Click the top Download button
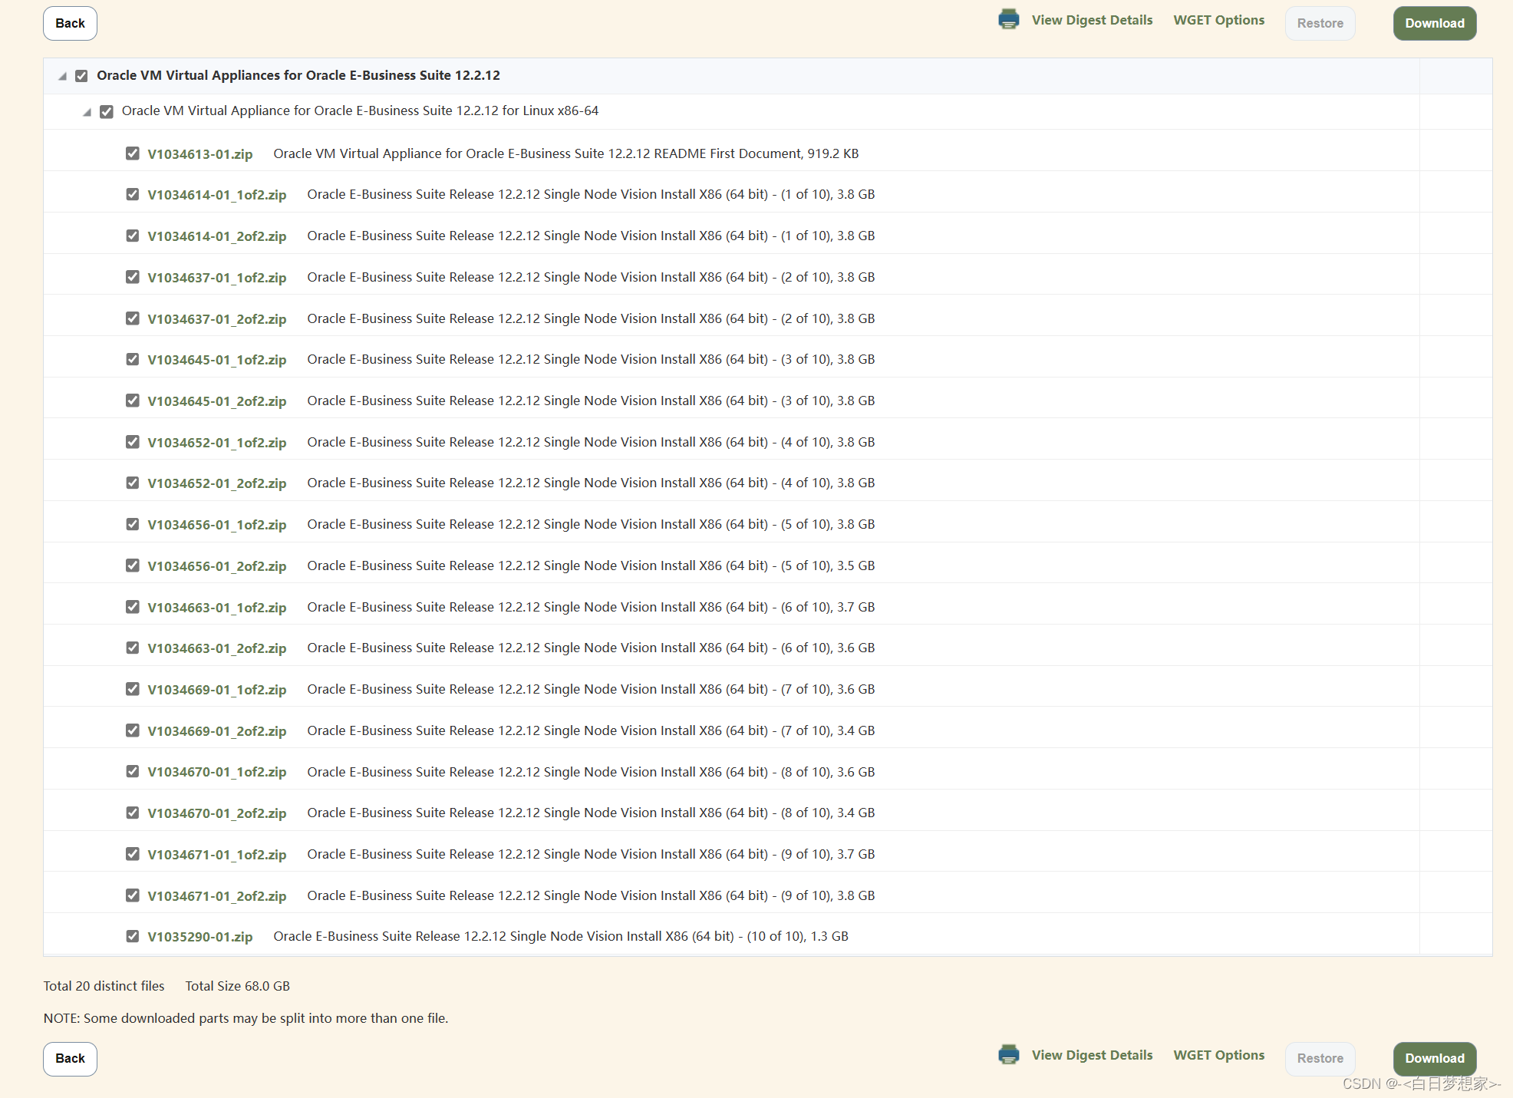Image resolution: width=1513 pixels, height=1098 pixels. pyautogui.click(x=1434, y=23)
